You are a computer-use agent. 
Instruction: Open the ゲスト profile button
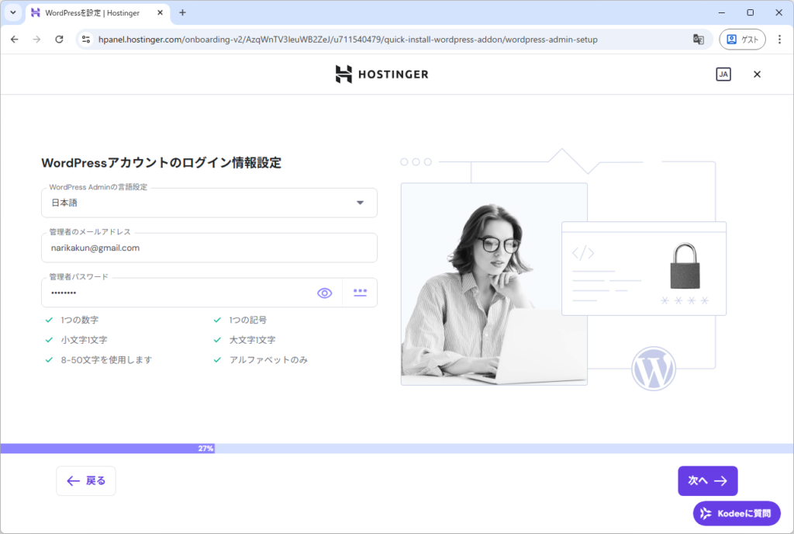point(742,39)
